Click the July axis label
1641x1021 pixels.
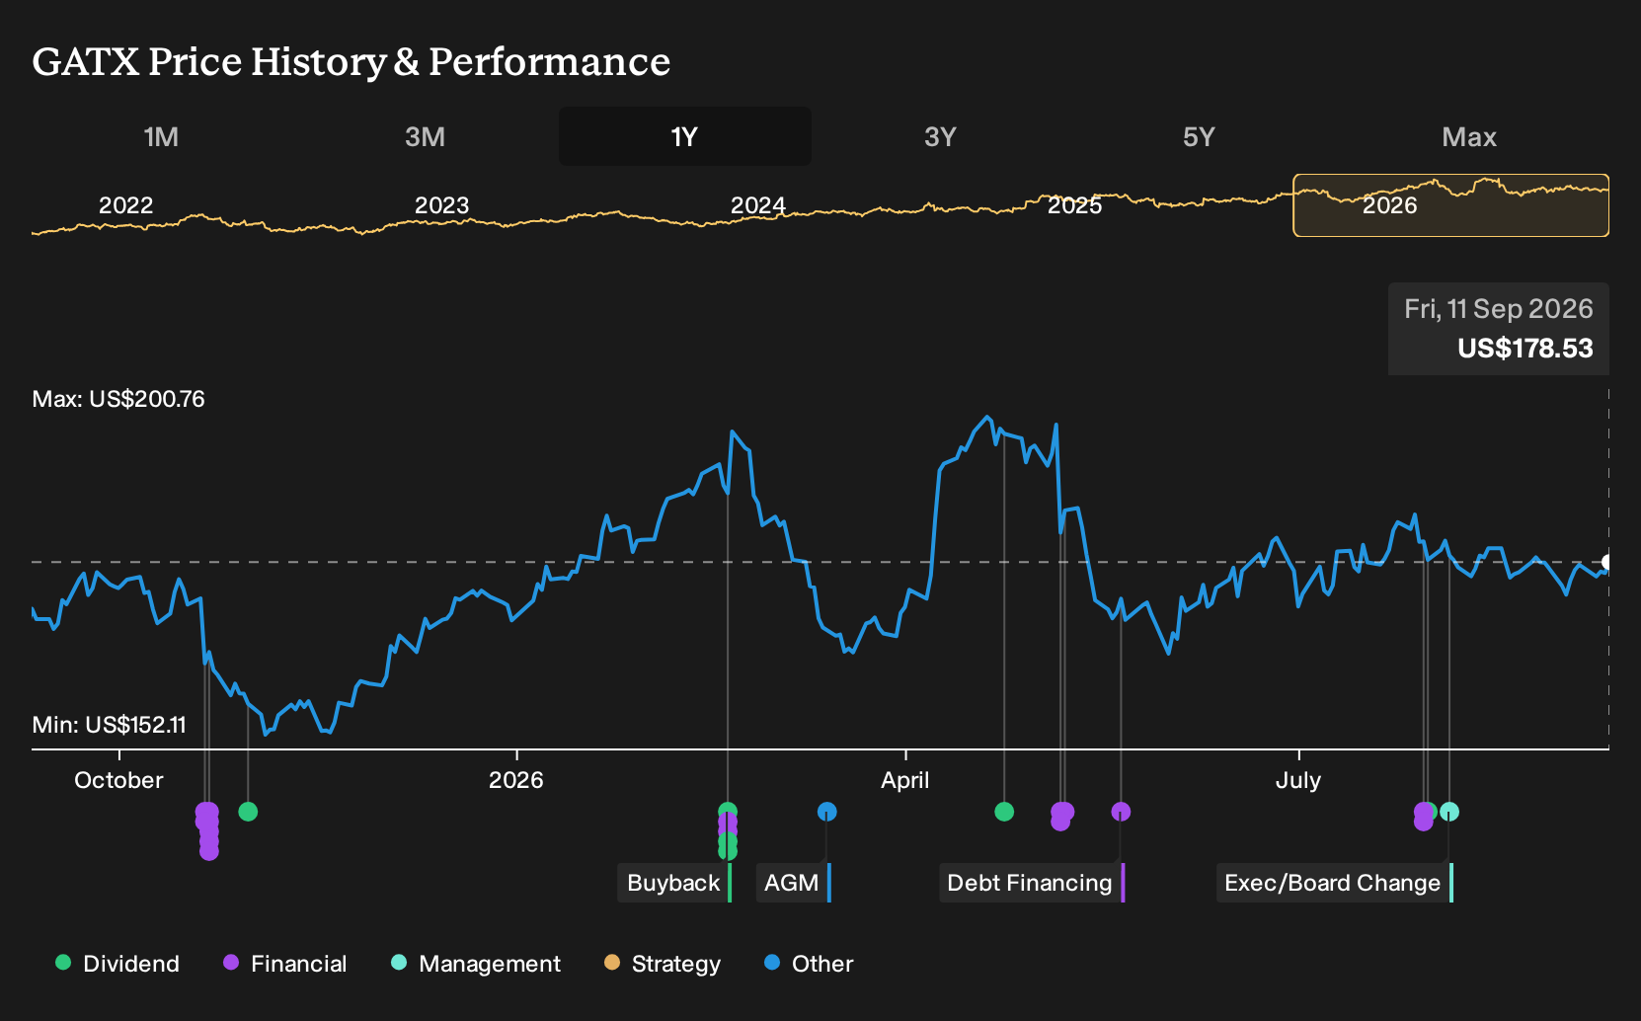coord(1297,780)
